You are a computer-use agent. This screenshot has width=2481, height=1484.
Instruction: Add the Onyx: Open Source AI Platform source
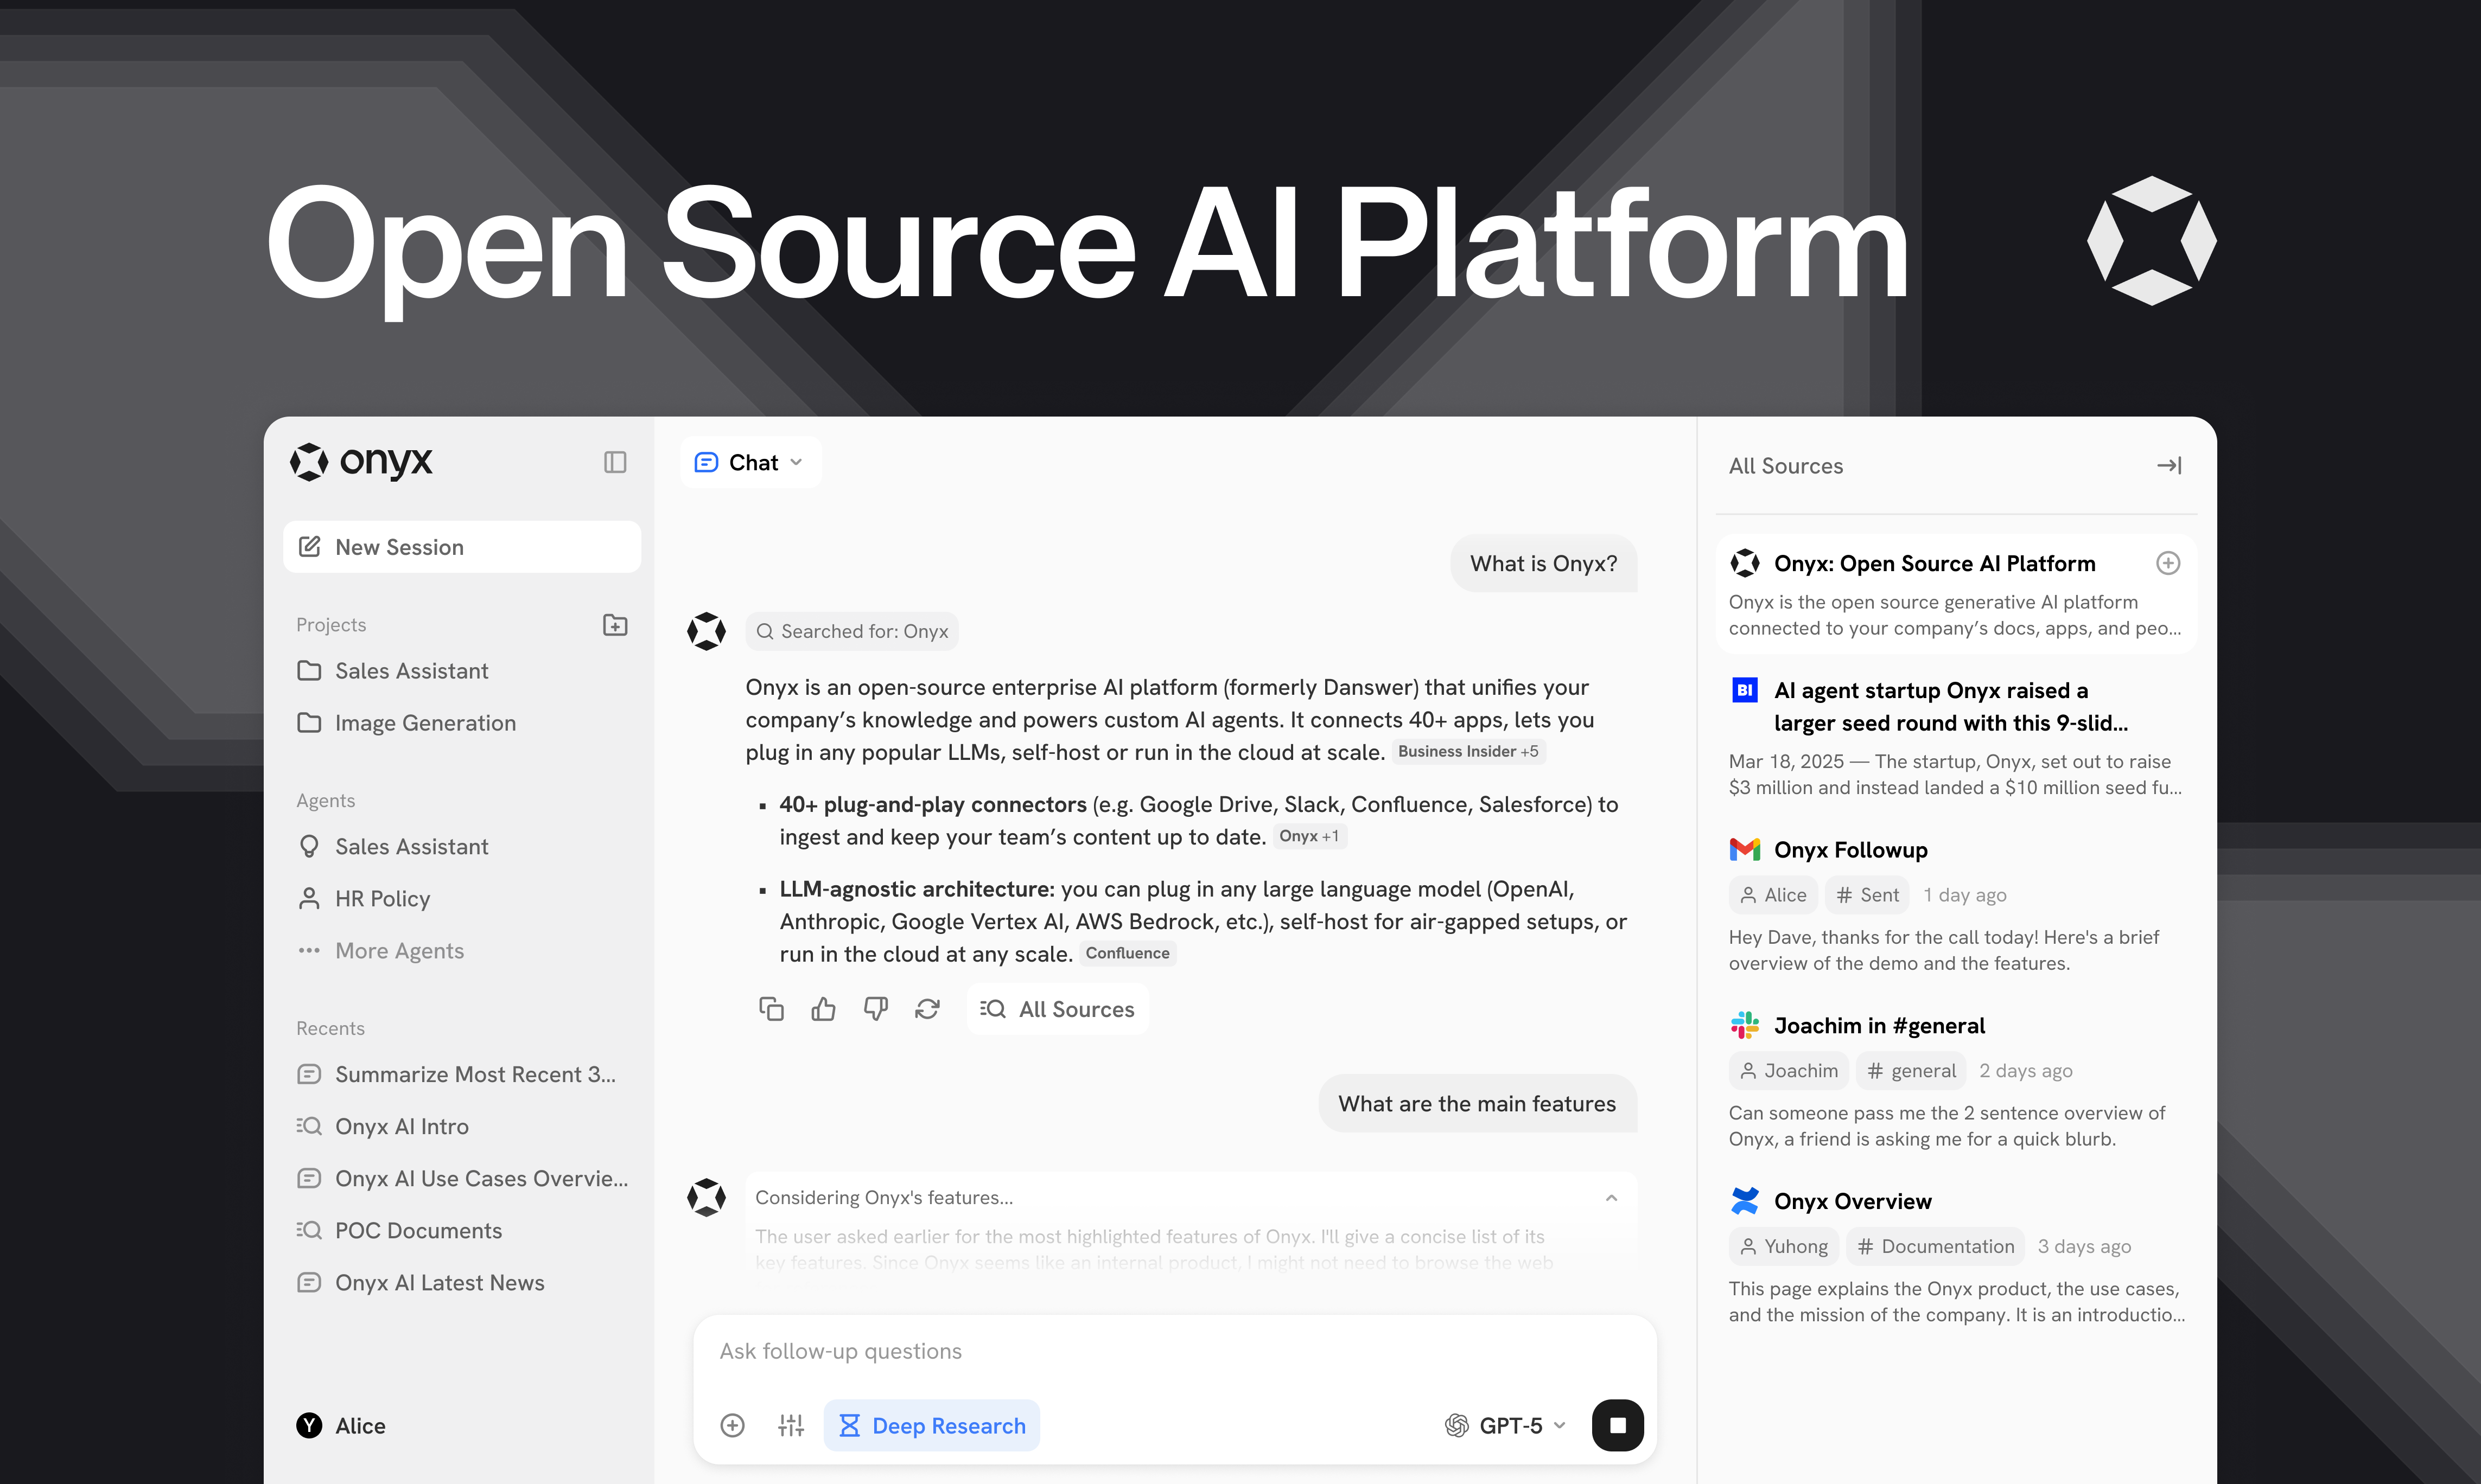[x=2167, y=563]
